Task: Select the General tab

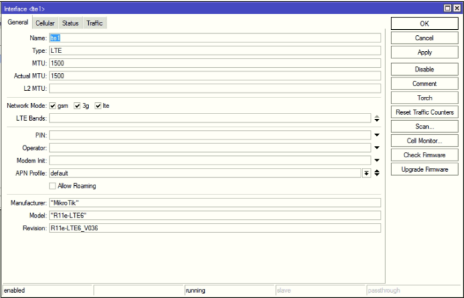Action: coord(18,22)
